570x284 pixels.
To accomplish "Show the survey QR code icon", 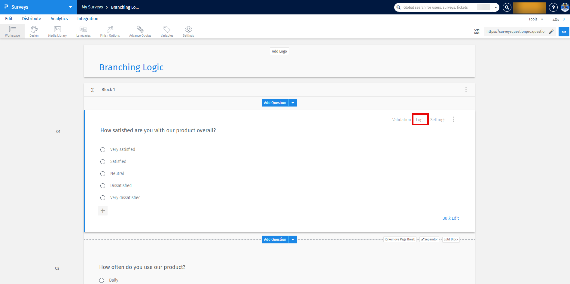I will [x=477, y=31].
